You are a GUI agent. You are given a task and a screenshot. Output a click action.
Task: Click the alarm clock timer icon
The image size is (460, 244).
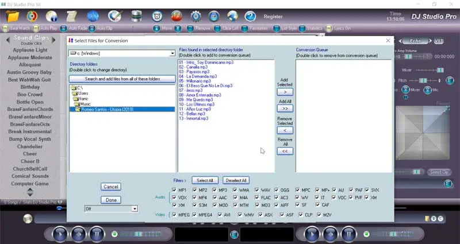157,17
